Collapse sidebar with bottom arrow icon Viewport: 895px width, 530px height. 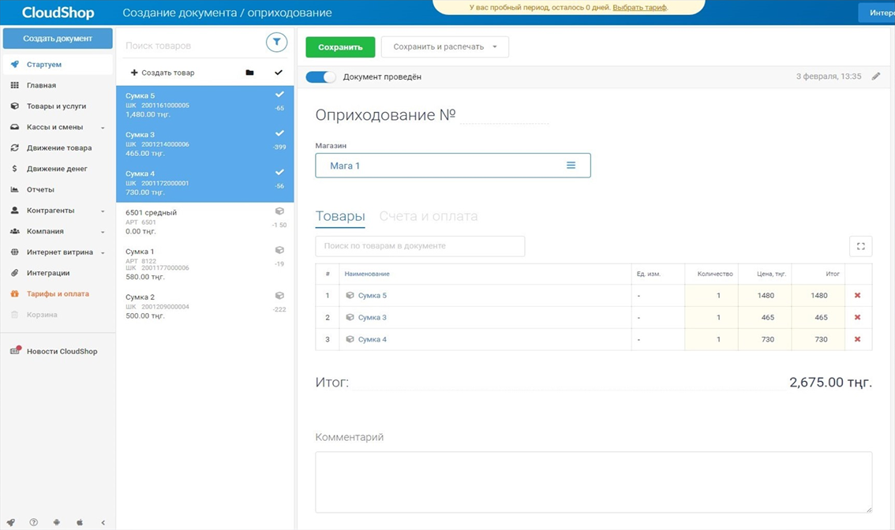coord(103,522)
